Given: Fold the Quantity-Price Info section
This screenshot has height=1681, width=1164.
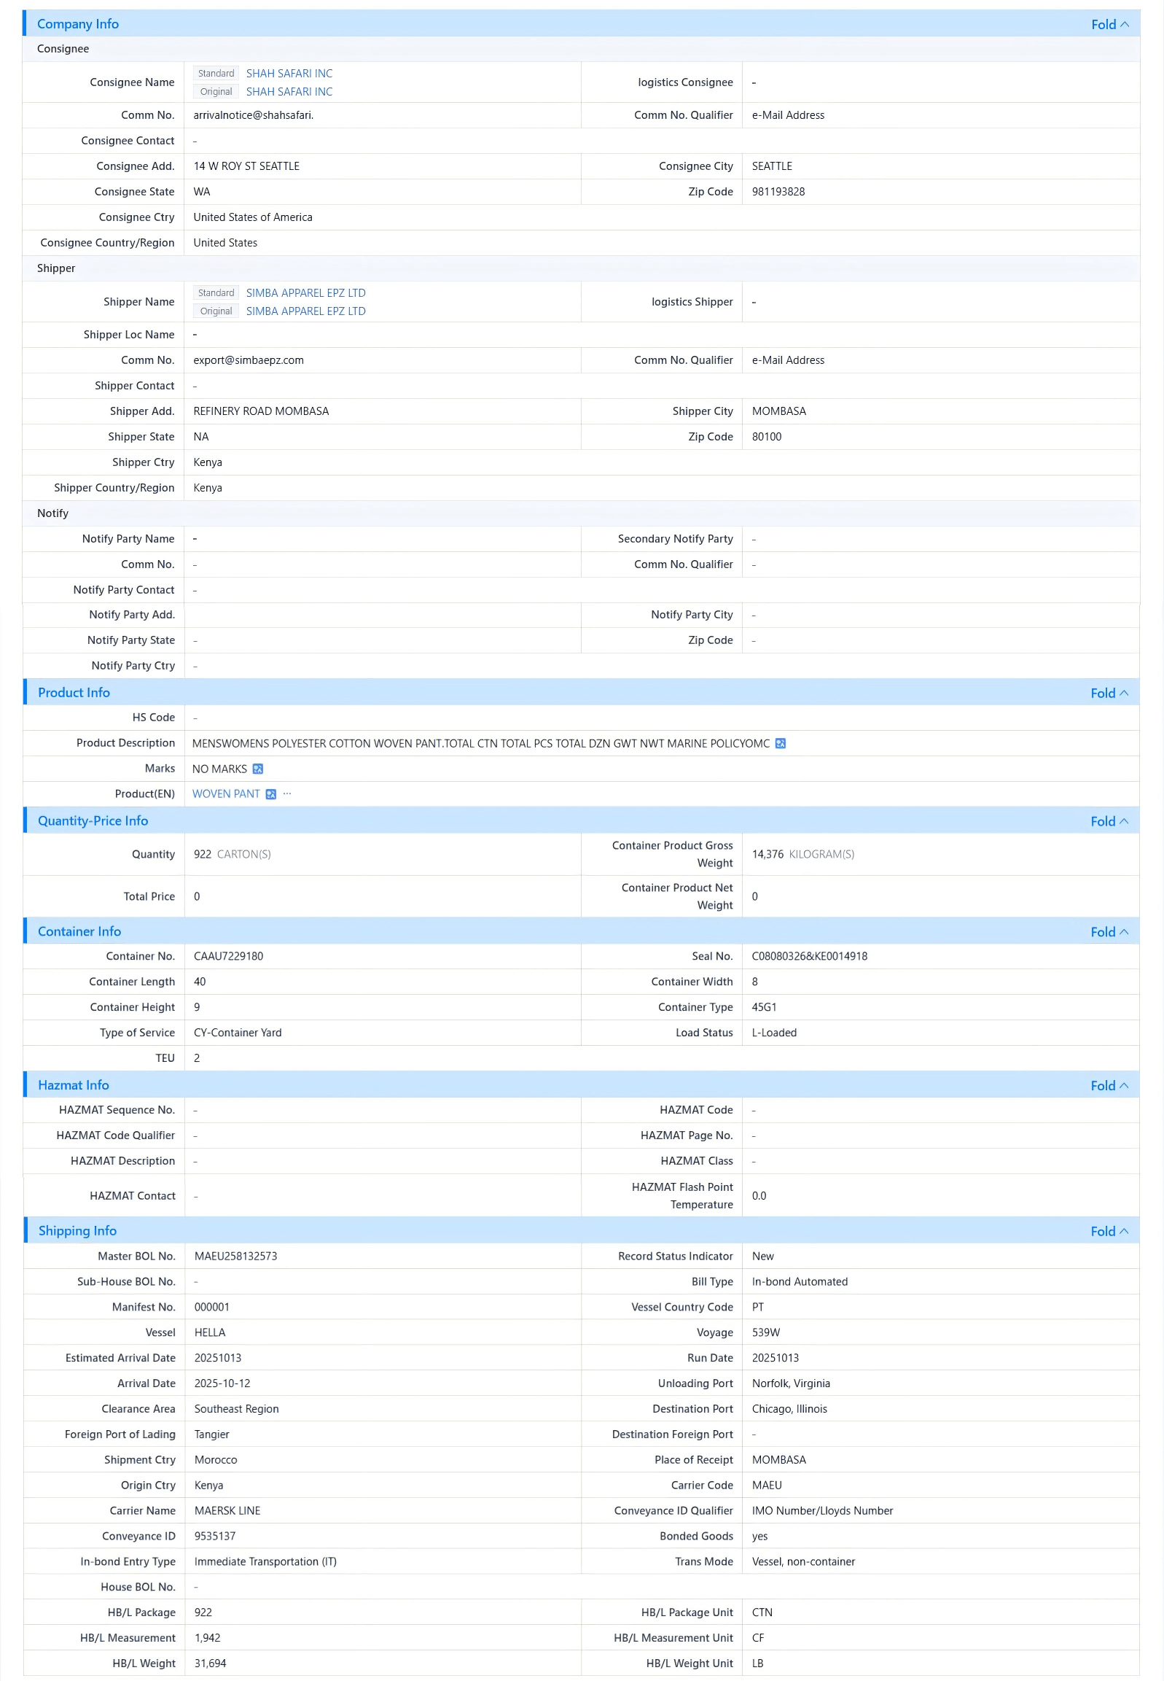Looking at the screenshot, I should click(x=1109, y=821).
